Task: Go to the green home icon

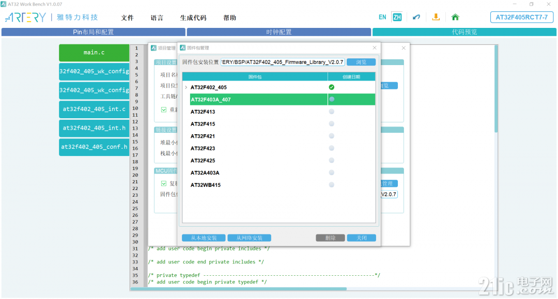Action: point(455,17)
